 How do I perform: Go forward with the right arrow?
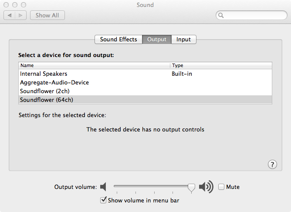click(x=21, y=15)
